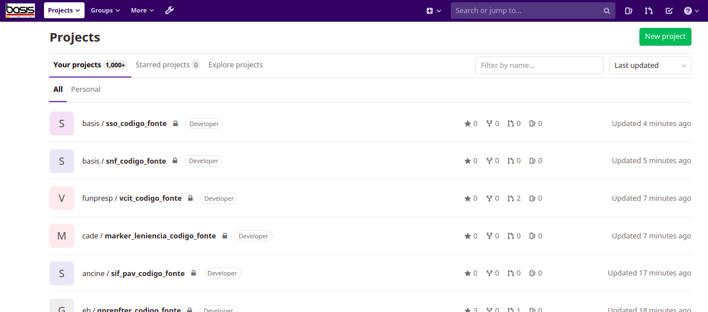Viewport: 708px width, 312px height.
Task: Expand the Groups dropdown menu
Action: tap(105, 10)
